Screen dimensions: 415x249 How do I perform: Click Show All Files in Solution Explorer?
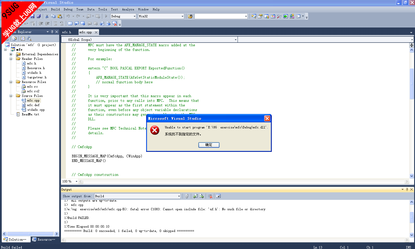[14, 38]
